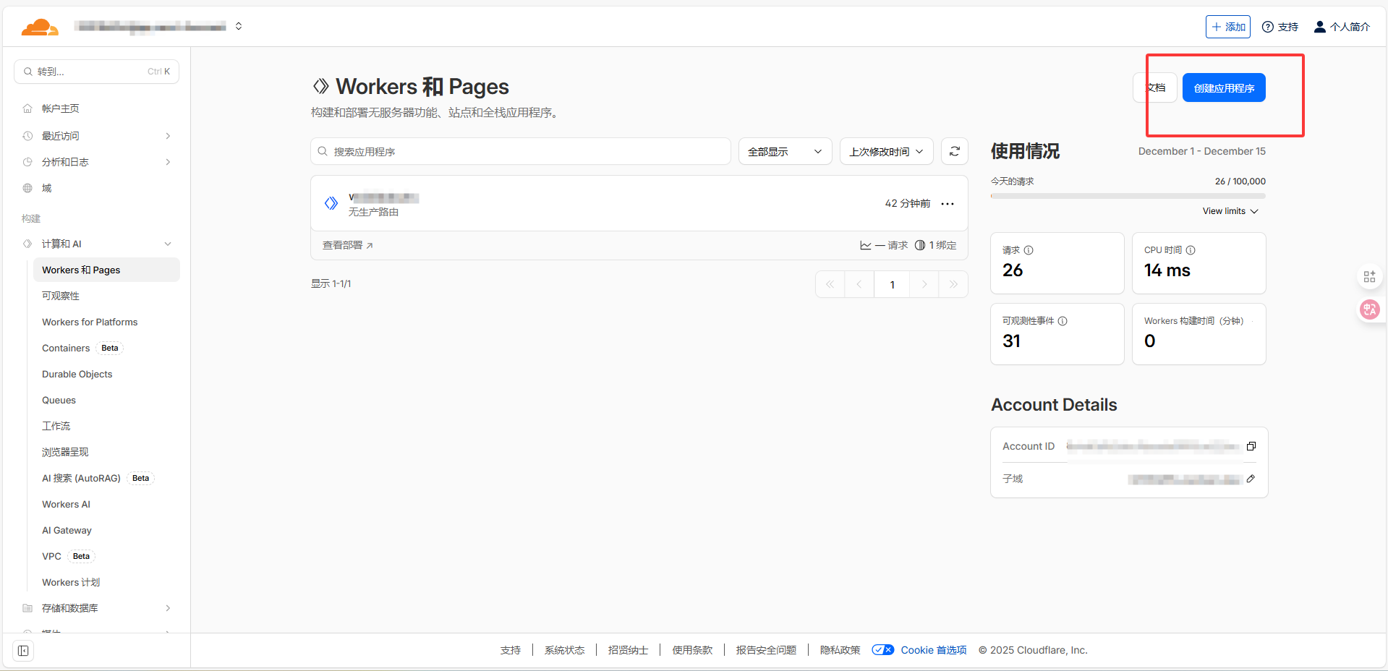Open 支持 help menu

pos(1280,27)
